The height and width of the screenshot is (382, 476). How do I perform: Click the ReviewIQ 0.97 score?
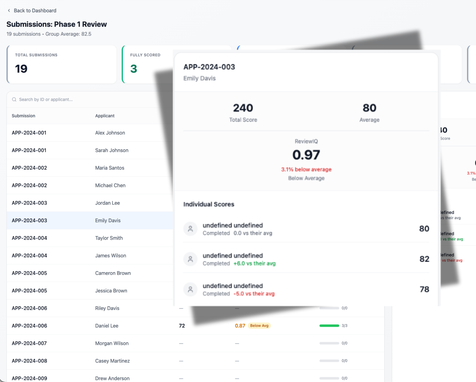click(x=306, y=155)
